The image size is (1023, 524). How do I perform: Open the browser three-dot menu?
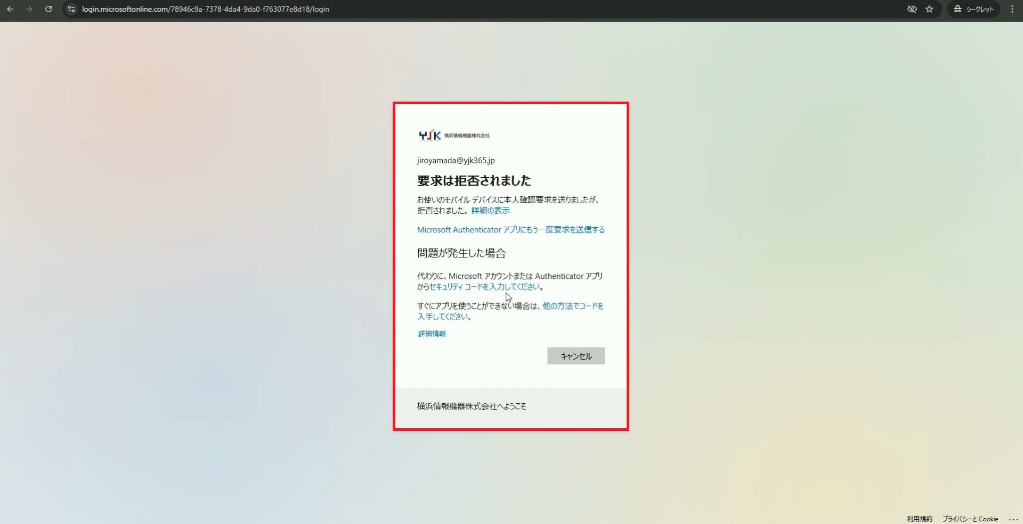click(1012, 9)
